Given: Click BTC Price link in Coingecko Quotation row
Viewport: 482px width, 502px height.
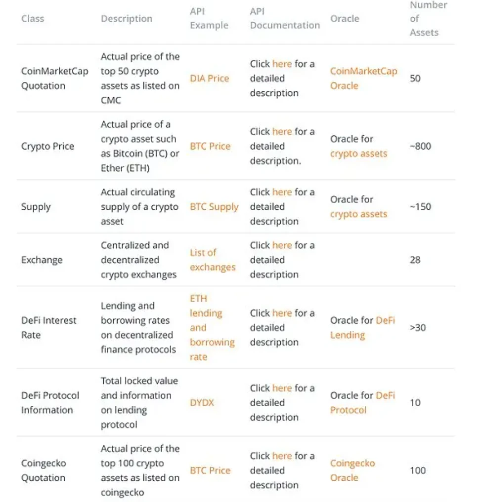Looking at the screenshot, I should click(210, 471).
